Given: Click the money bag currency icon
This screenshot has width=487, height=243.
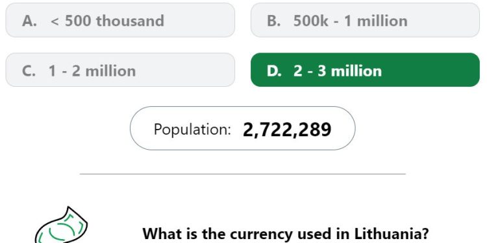Looking at the screenshot, I should point(61,226).
